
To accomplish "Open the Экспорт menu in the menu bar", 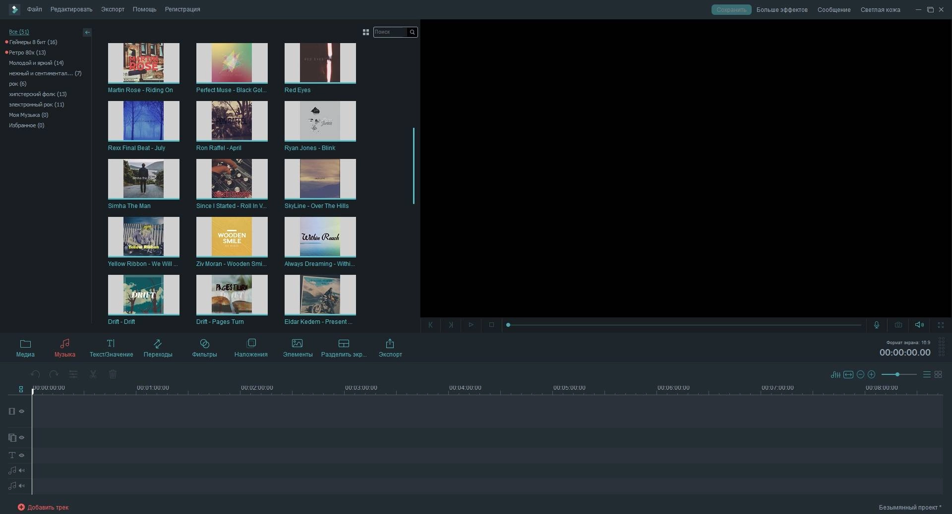I will point(113,9).
